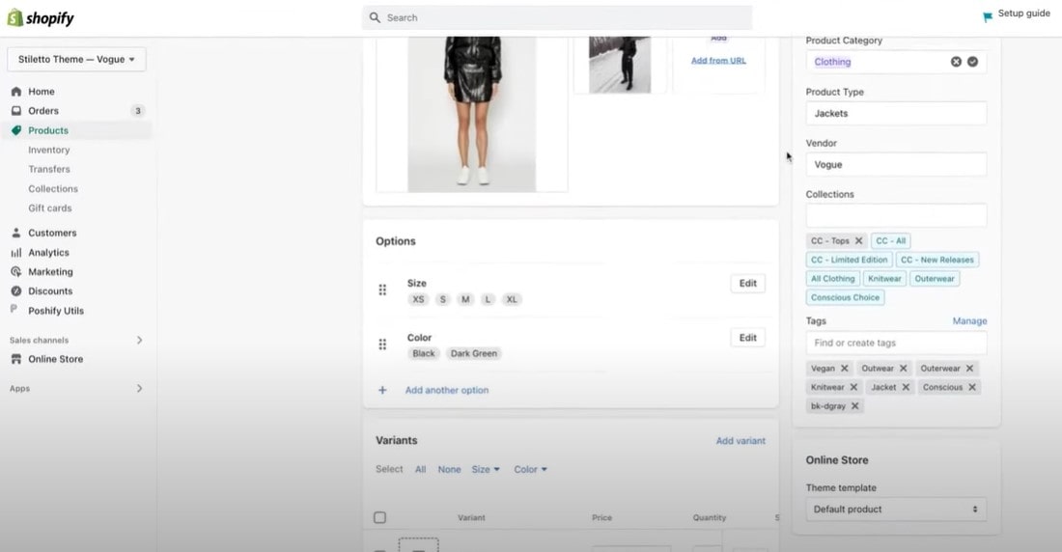
Task: Click the XS size value
Action: click(419, 299)
